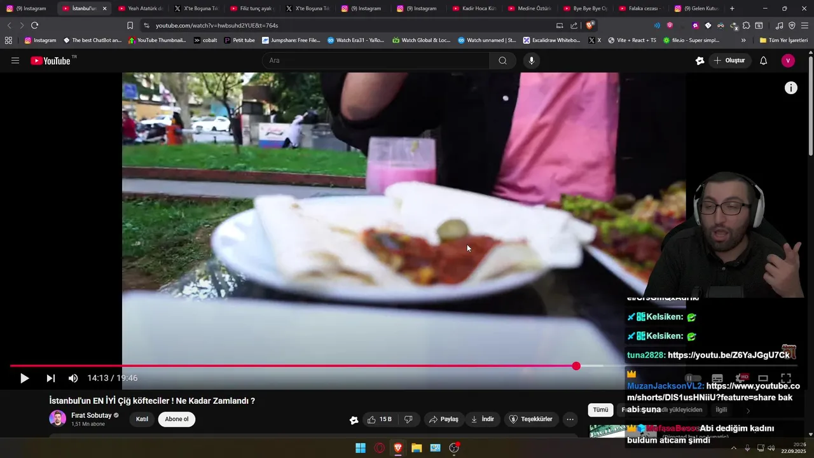Switch to the '(9) Gelen Kutusu' tab

point(696,8)
